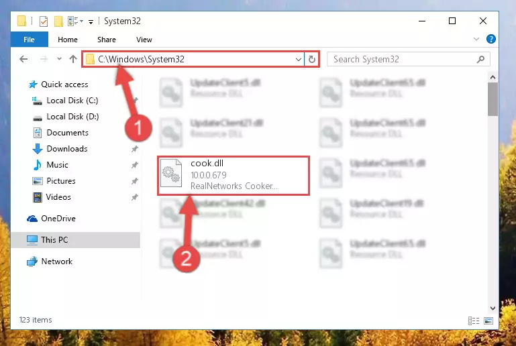Open the Customize Quick Access Toolbar dropdown
The width and height of the screenshot is (516, 346).
pos(91,21)
